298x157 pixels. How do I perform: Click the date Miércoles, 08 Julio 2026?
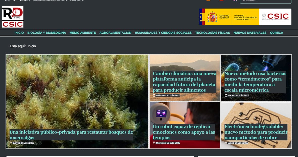(168, 143)
